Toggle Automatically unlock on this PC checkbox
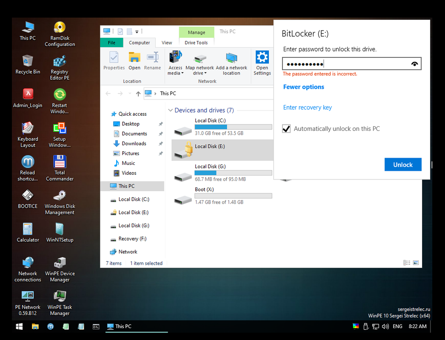This screenshot has height=340, width=445. 286,129
